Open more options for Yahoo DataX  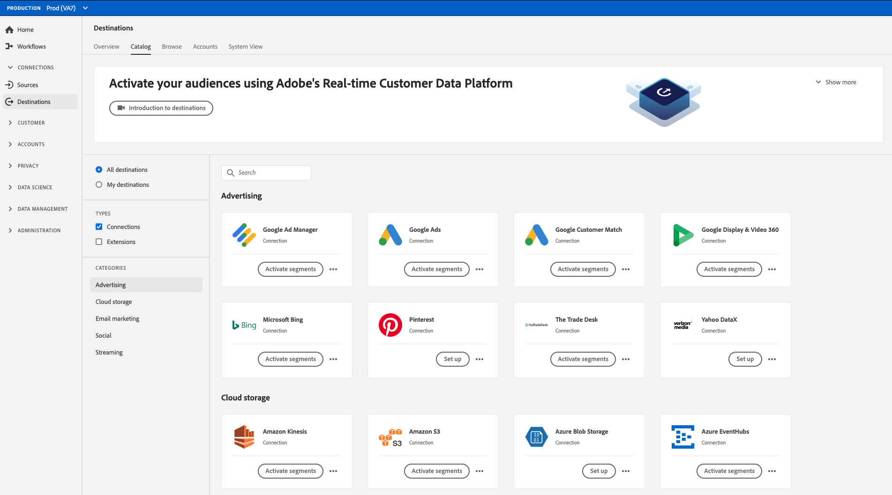coord(772,359)
